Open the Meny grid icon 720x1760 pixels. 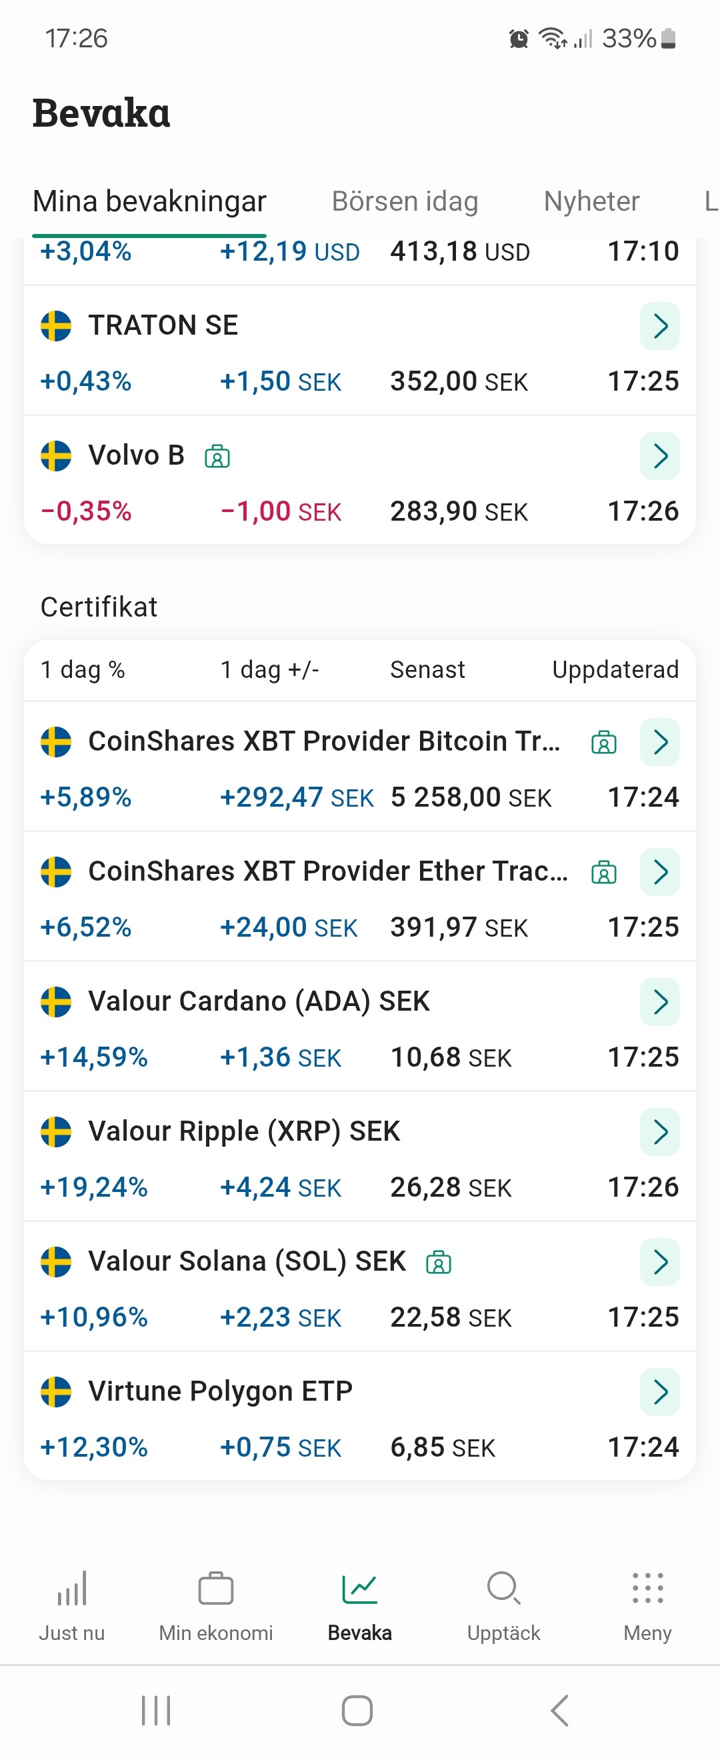pyautogui.click(x=647, y=1589)
